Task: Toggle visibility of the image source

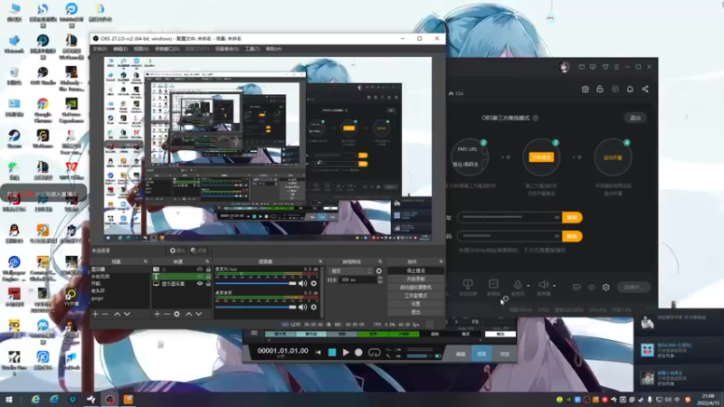Action: point(200,269)
